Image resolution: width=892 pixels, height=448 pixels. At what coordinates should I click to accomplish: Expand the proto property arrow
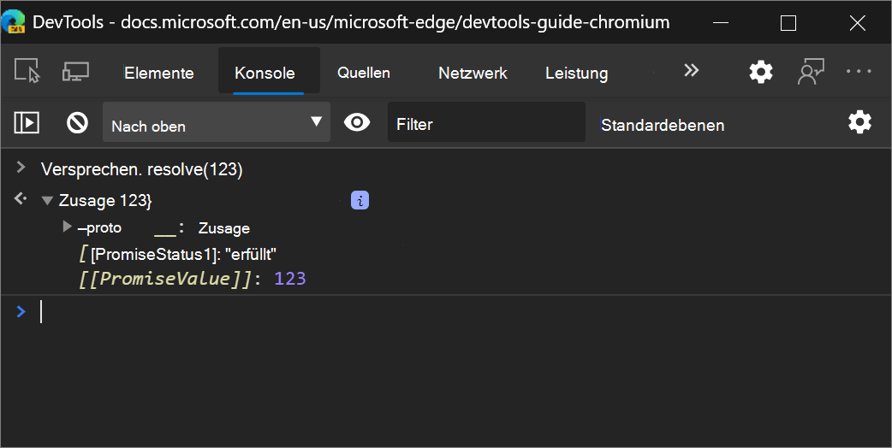(x=68, y=227)
